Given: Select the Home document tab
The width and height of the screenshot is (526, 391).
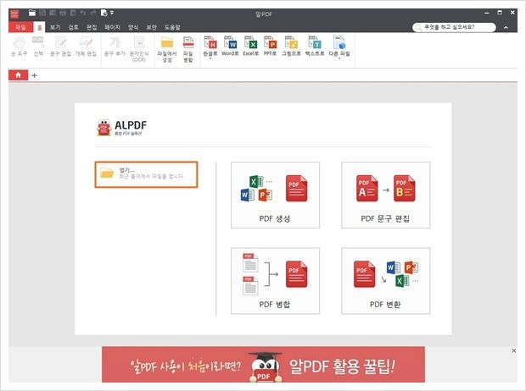Looking at the screenshot, I should click(x=19, y=75).
